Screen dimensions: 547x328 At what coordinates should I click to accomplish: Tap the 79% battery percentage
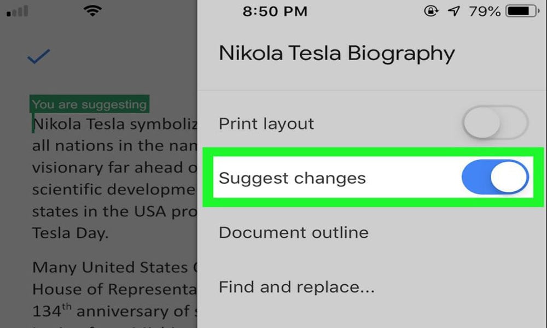tap(485, 11)
